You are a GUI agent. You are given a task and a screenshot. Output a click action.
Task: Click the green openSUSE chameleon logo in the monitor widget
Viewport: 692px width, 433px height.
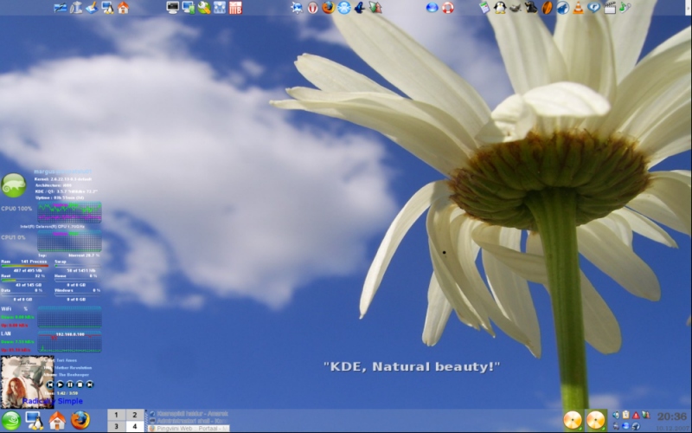[14, 185]
